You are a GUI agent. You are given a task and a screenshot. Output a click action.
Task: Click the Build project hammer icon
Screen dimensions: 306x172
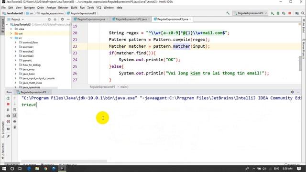(228, 13)
